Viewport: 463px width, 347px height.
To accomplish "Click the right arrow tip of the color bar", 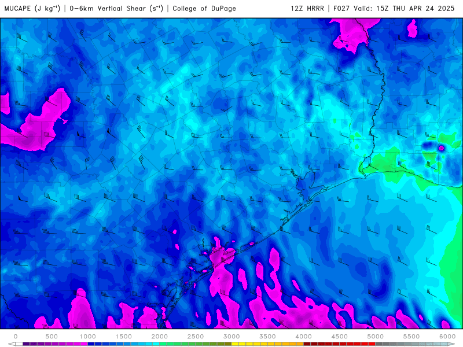I will pyautogui.click(x=452, y=344).
